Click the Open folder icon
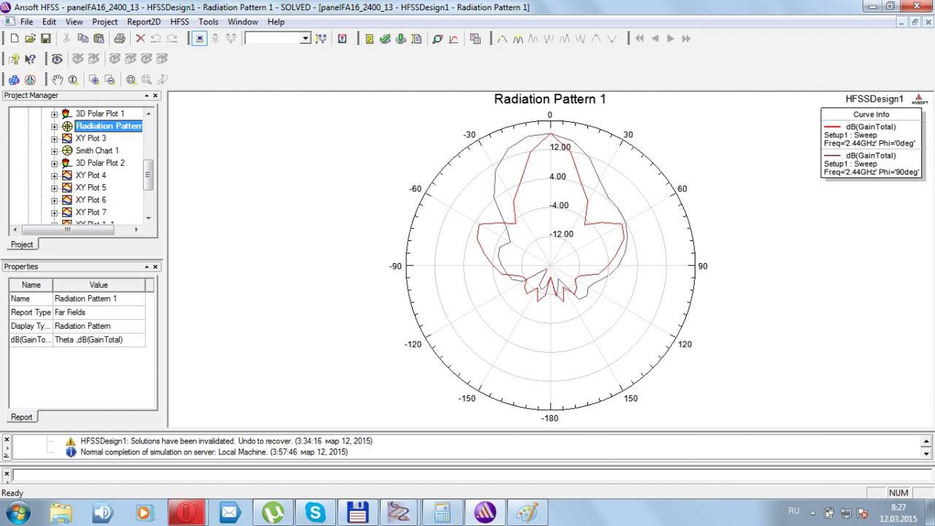Screen dimensions: 935x526 [30, 39]
